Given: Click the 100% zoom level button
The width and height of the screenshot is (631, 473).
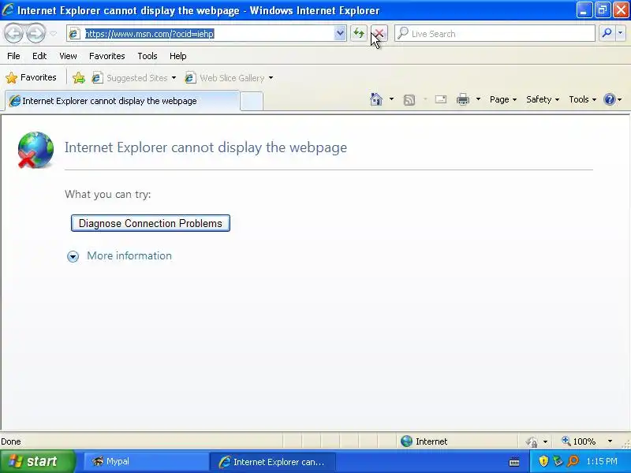Looking at the screenshot, I should (x=579, y=441).
